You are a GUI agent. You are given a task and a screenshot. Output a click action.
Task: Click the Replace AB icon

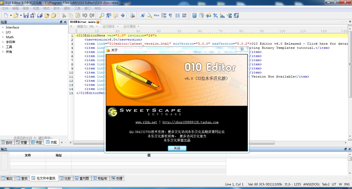[x=109, y=15]
